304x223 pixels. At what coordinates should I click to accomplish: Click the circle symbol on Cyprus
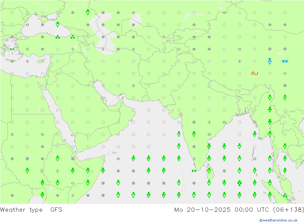43,61
